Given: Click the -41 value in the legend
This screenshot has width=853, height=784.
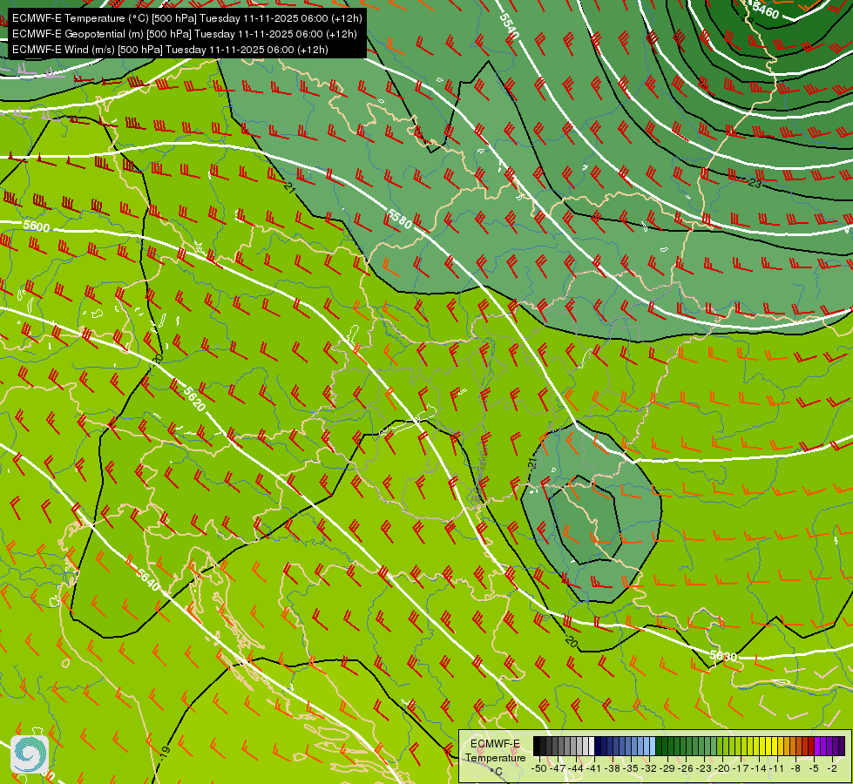Looking at the screenshot, I should [x=593, y=768].
